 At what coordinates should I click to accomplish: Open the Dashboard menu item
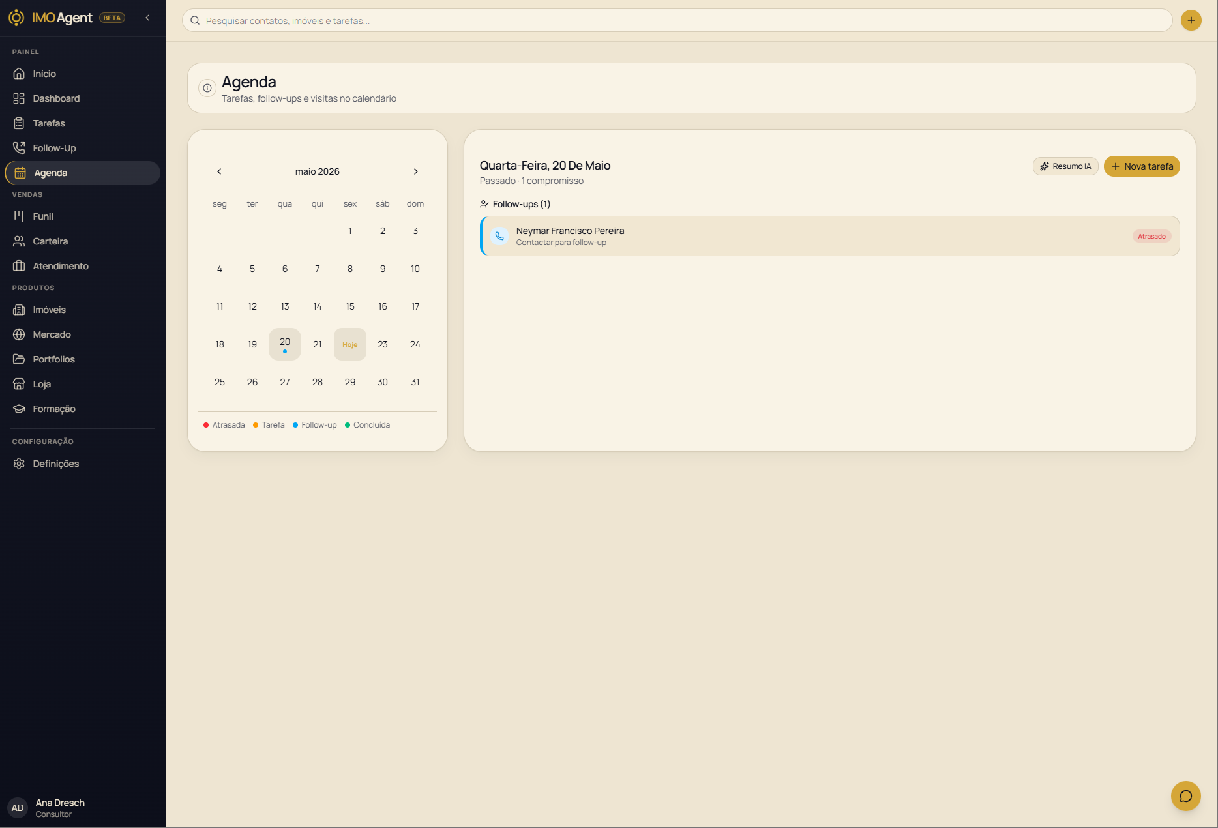(x=82, y=98)
